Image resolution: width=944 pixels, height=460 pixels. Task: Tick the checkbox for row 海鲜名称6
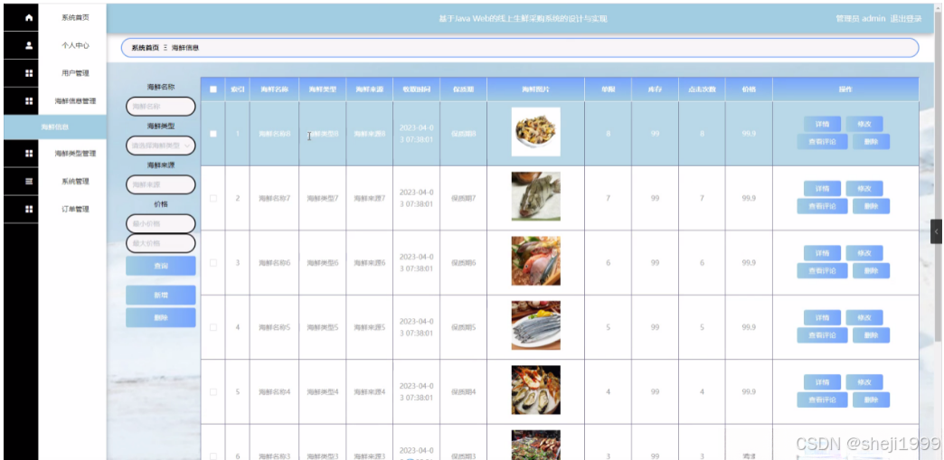(213, 262)
